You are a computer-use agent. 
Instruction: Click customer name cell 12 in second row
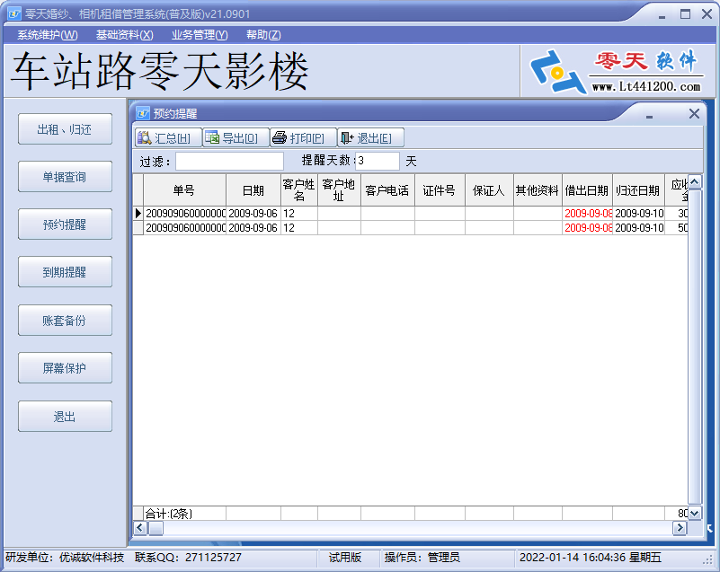299,227
